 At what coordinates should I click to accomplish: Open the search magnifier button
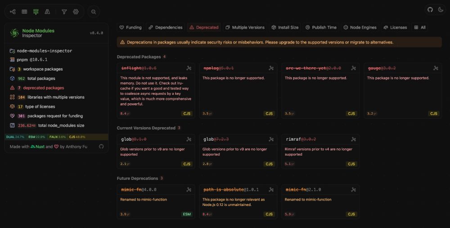pyautogui.click(x=94, y=12)
